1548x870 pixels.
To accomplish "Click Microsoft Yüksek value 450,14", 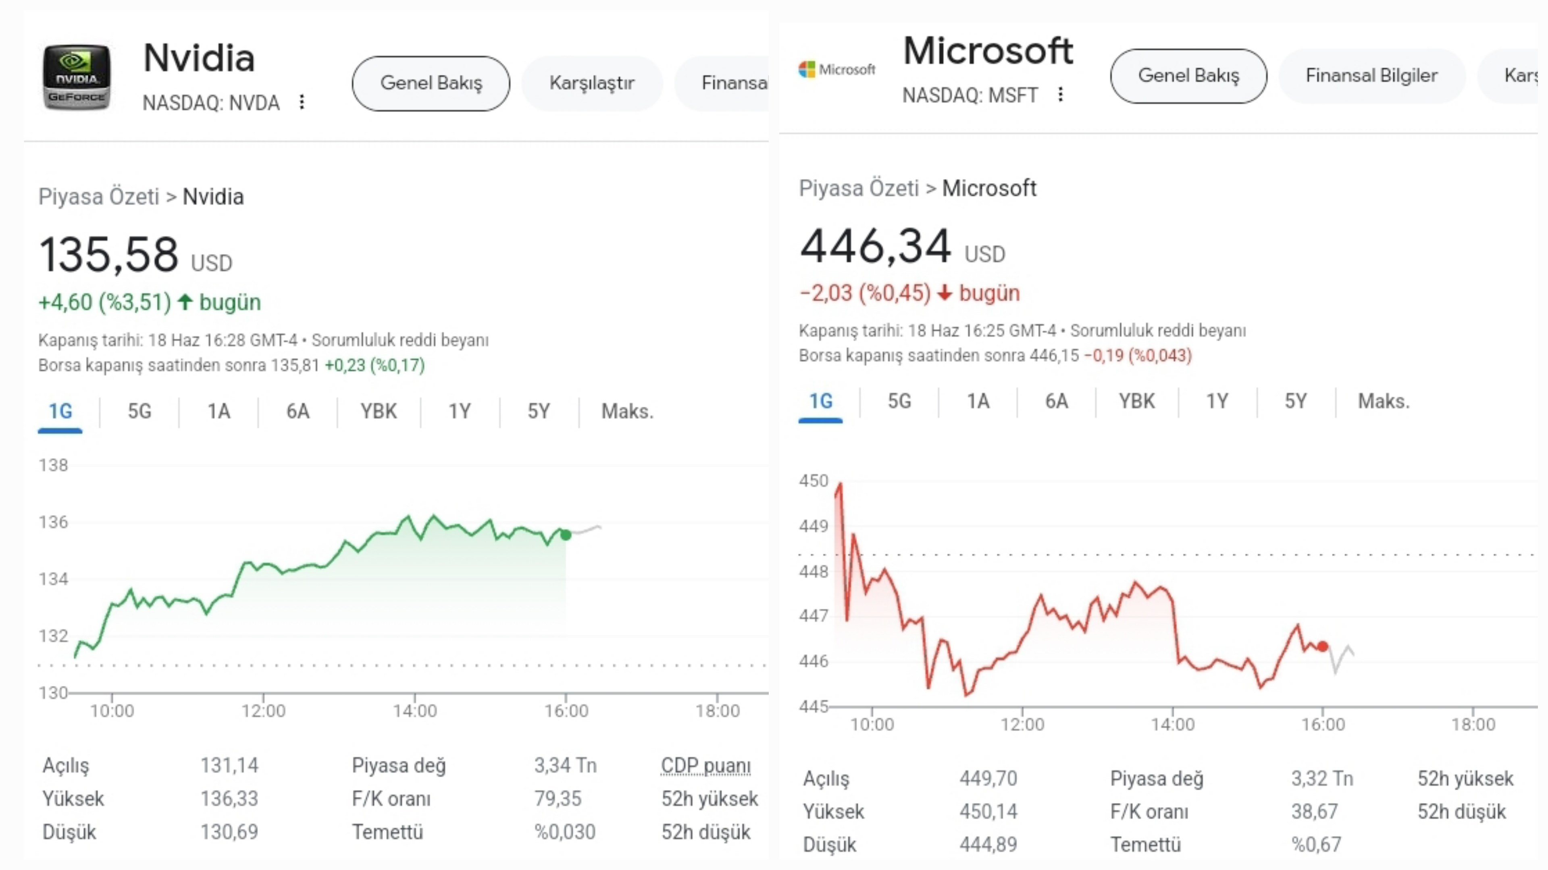I will pyautogui.click(x=988, y=812).
